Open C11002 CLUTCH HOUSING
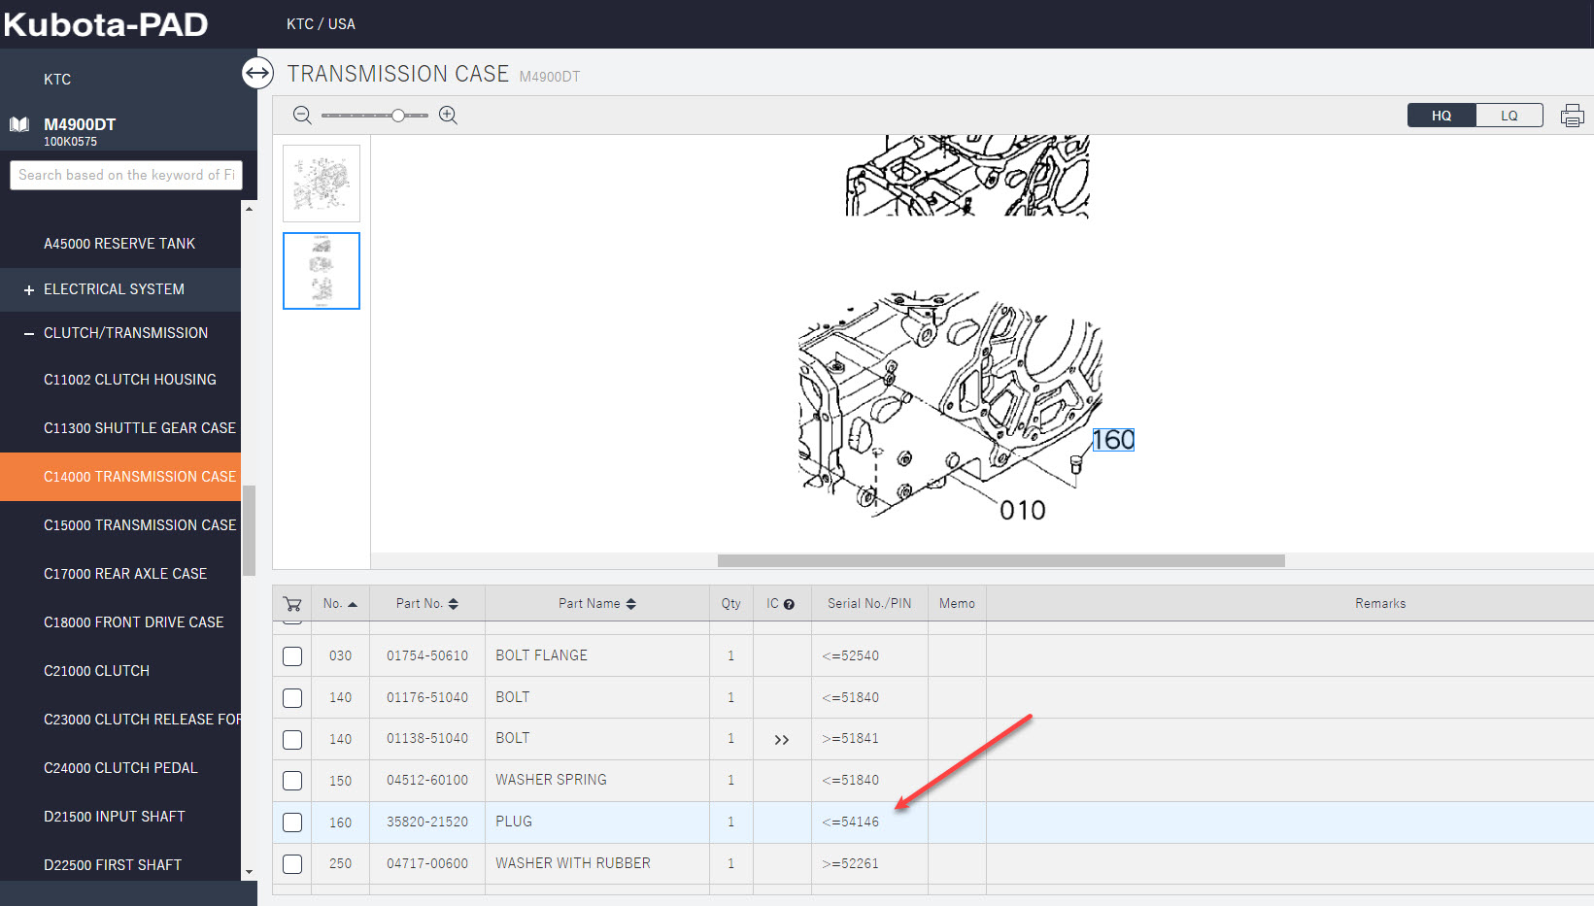 (130, 380)
